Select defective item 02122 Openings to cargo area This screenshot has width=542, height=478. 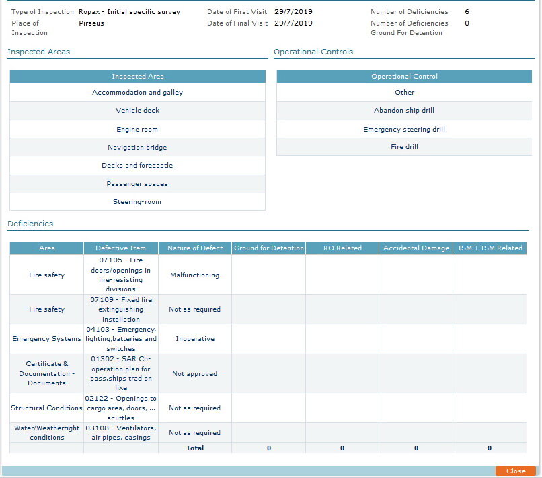120,408
